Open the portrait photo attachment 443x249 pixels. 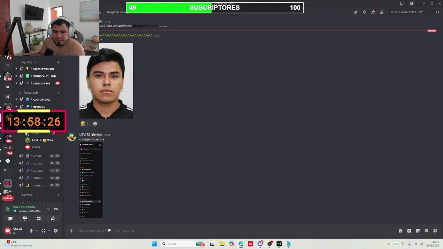point(106,81)
